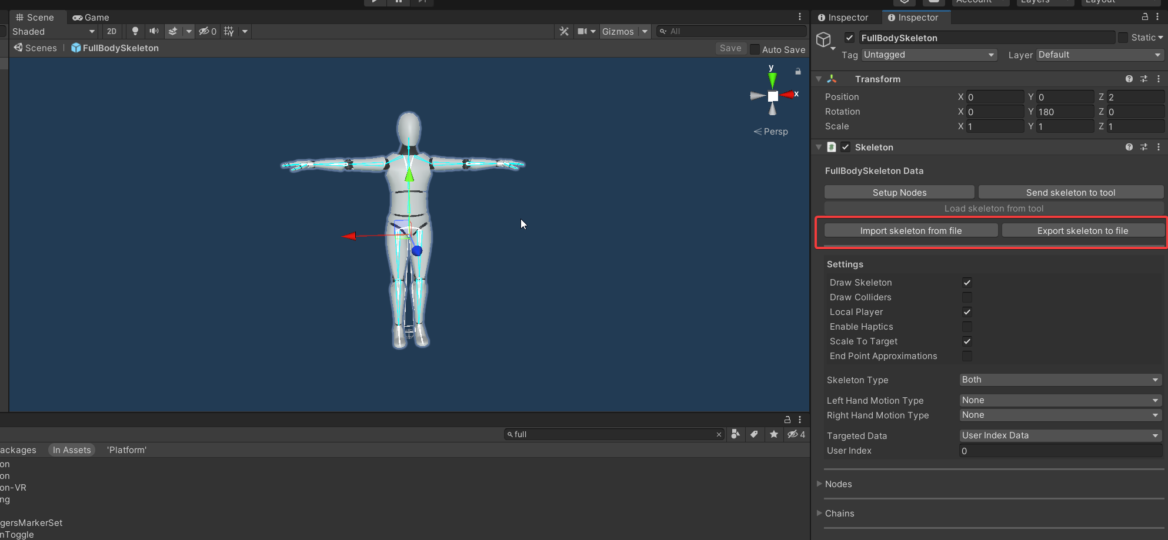
Task: Click the Search by Type filter icon
Action: click(x=735, y=434)
